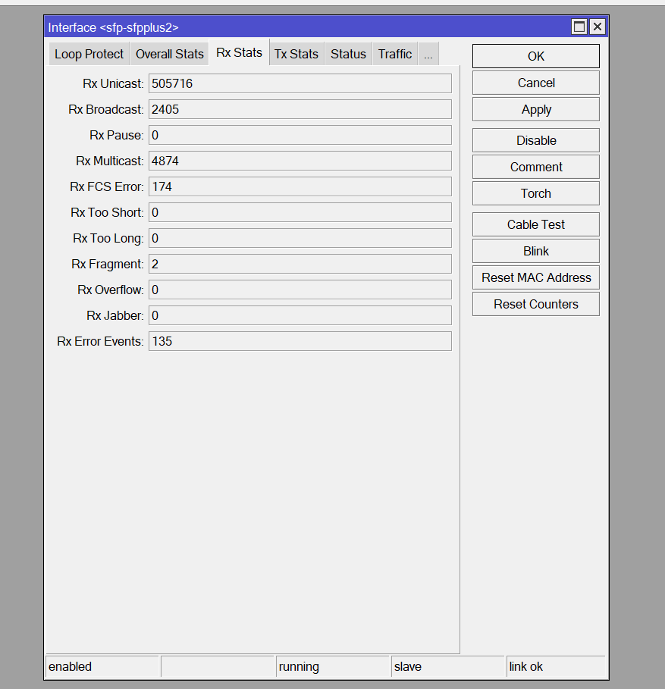Click the Rx FCS Error field
Image resolution: width=665 pixels, height=689 pixels.
tap(300, 186)
